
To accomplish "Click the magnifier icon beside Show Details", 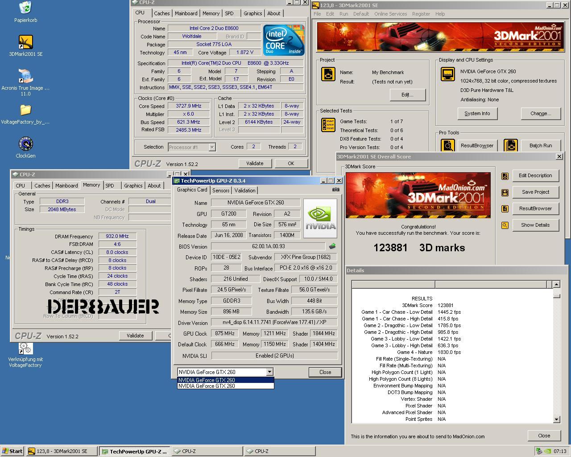I will [x=505, y=225].
